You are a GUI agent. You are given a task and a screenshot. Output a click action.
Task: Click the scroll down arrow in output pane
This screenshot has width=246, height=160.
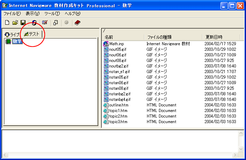tap(241, 149)
